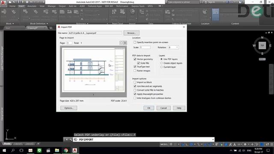Click the Plot printer icon in quick access
274x154 pixels.
point(27,2)
